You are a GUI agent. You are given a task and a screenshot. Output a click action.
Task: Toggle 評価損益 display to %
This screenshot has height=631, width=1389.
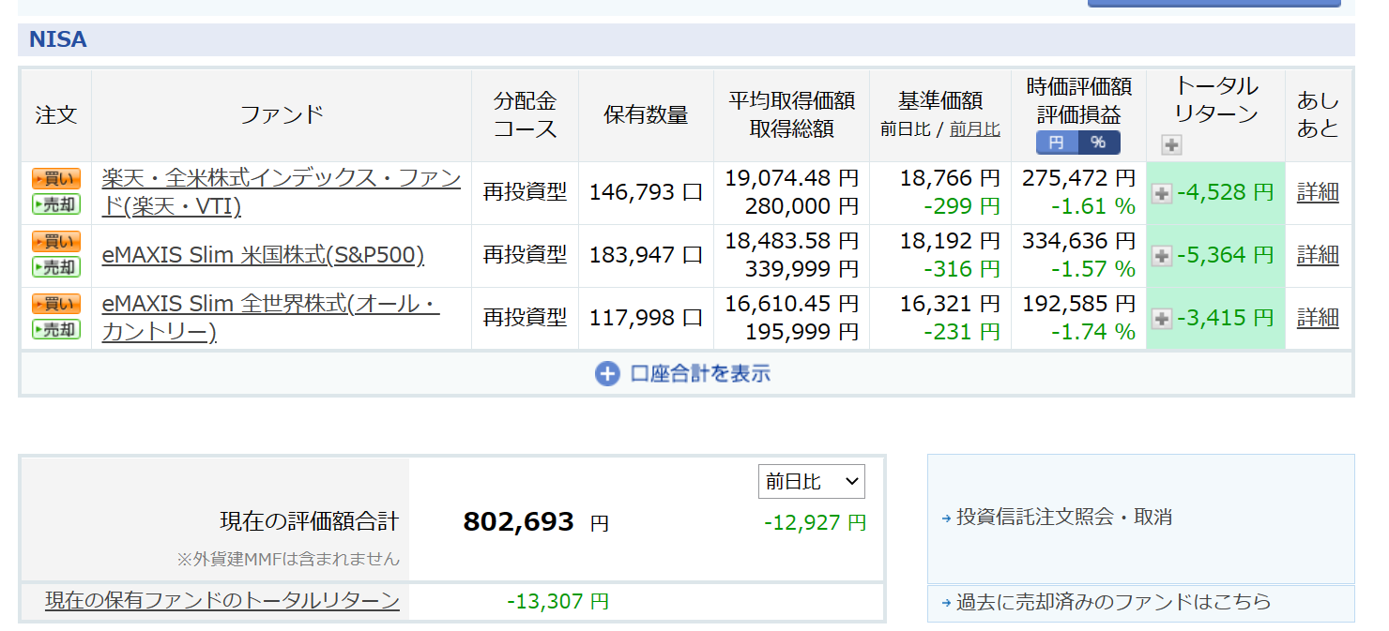click(x=1098, y=143)
